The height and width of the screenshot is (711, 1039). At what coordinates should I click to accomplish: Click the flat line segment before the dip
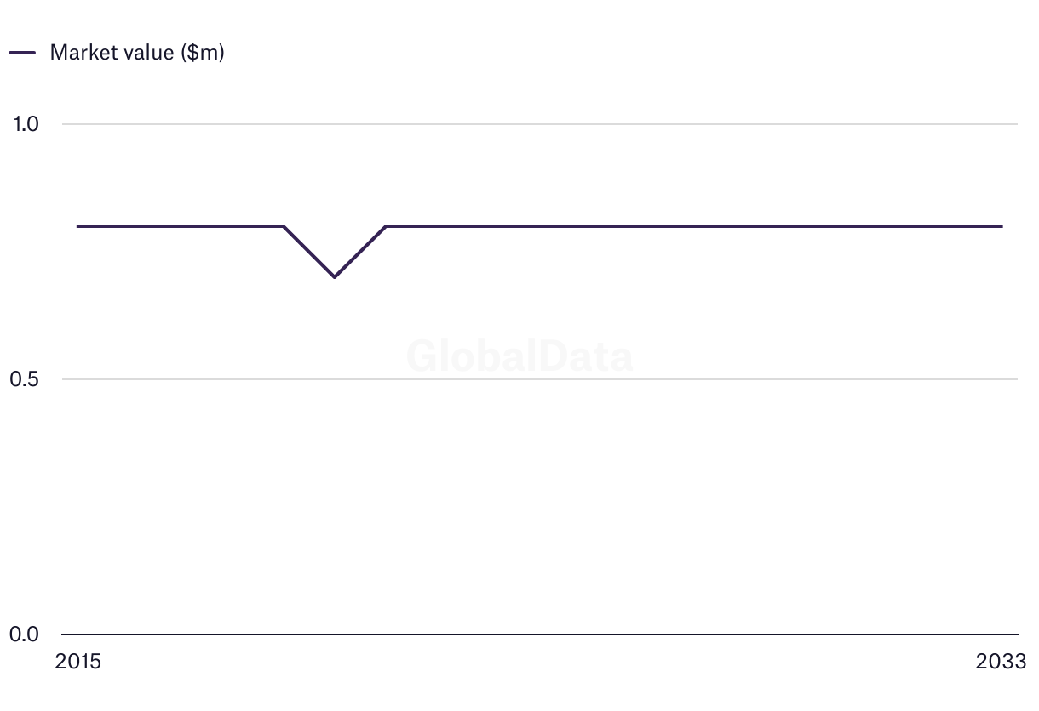[180, 226]
